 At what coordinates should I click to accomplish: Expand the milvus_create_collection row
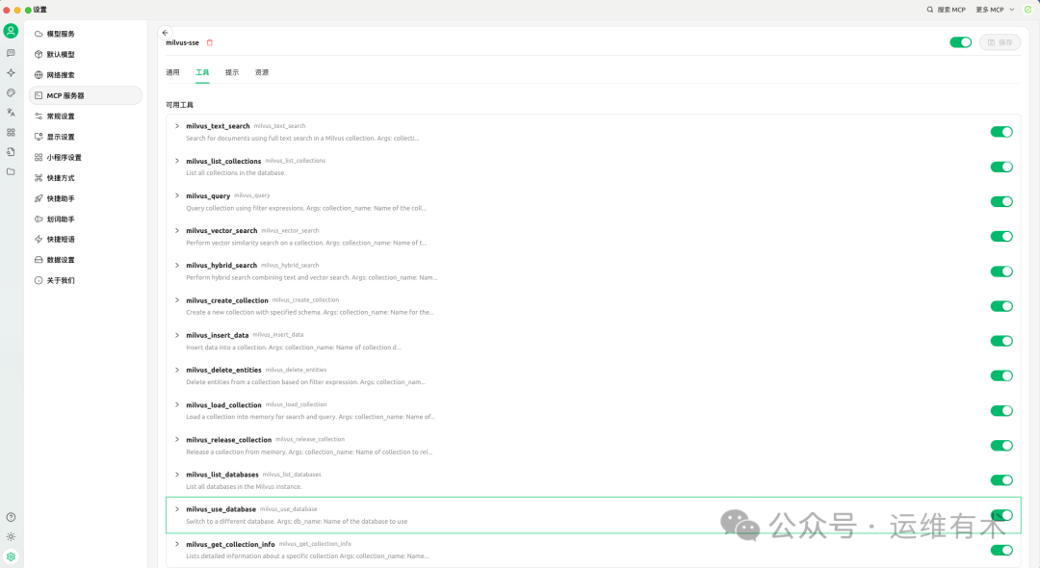coord(177,300)
